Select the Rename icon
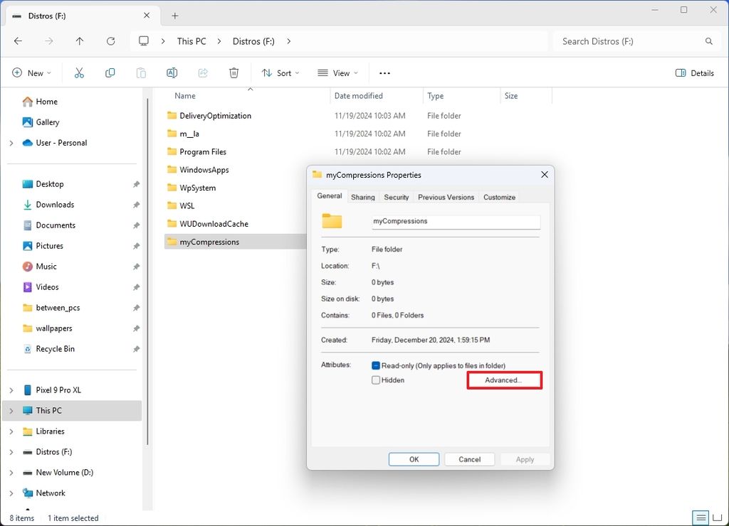The width and height of the screenshot is (729, 526). point(172,73)
